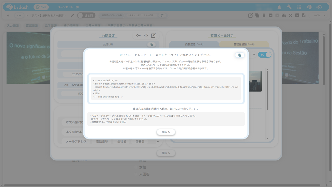
Task: Click the edit pencil-square icon in 公開設定
Action: click(x=153, y=35)
